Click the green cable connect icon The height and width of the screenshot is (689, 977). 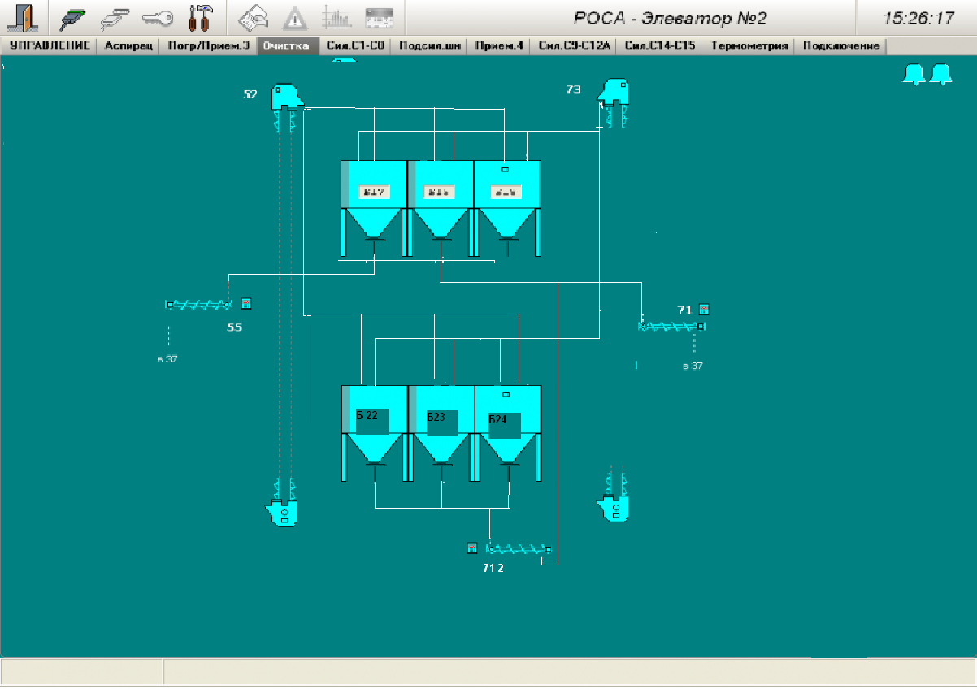point(76,18)
